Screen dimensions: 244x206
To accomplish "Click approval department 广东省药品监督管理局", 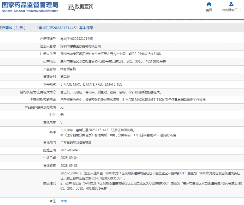I will (76, 143).
